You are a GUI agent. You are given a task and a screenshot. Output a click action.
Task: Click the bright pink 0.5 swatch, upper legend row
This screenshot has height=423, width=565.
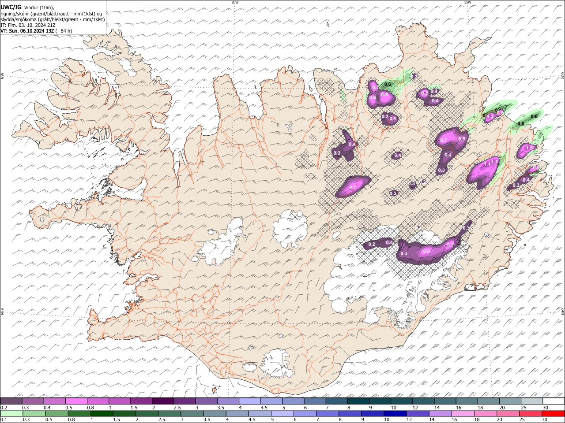click(76, 401)
